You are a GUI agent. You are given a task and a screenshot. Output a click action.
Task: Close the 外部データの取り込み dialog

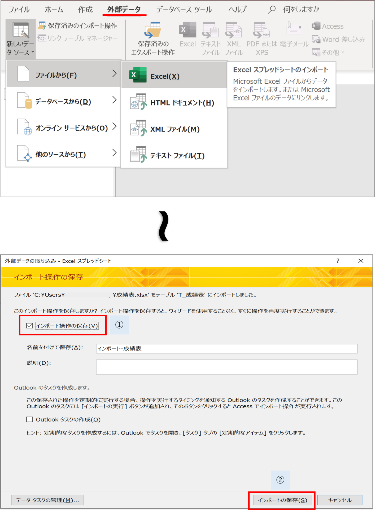(361, 261)
